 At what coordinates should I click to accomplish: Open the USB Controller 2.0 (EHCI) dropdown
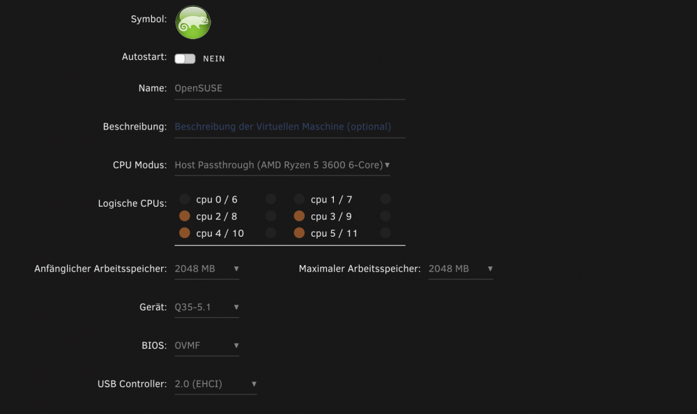point(215,384)
